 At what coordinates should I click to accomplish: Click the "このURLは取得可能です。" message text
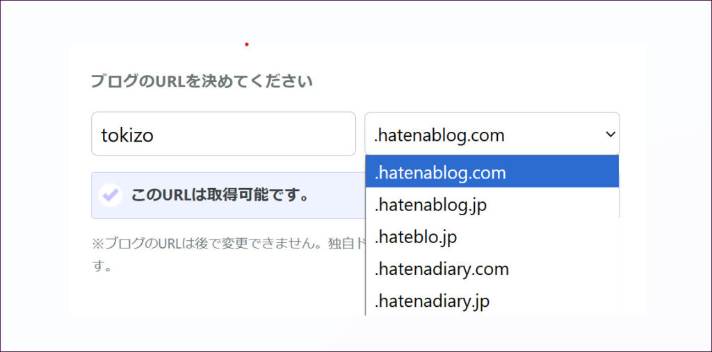(x=220, y=195)
